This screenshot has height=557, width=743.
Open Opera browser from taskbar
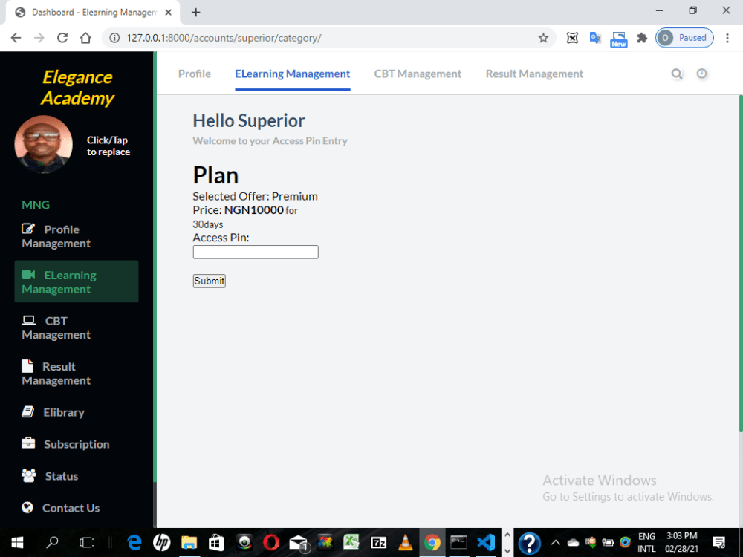[271, 542]
